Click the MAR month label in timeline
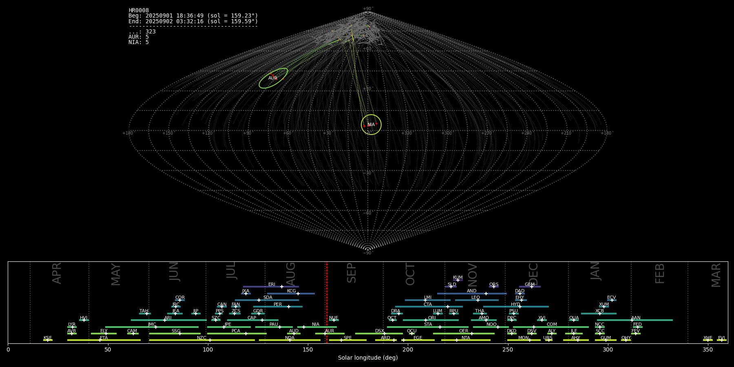 tap(716, 275)
